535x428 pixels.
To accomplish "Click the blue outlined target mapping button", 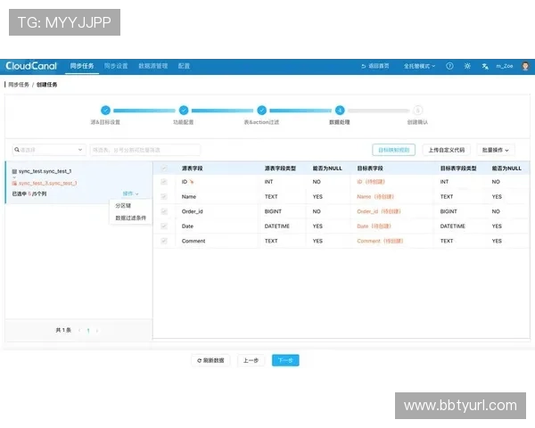I will click(394, 150).
